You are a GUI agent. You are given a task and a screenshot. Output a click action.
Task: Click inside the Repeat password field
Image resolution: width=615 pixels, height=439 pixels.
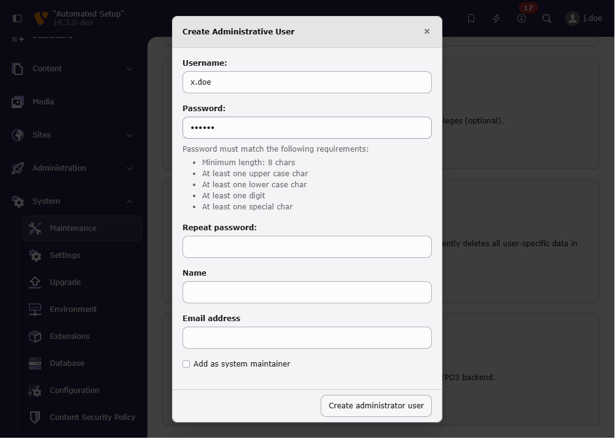pos(307,246)
